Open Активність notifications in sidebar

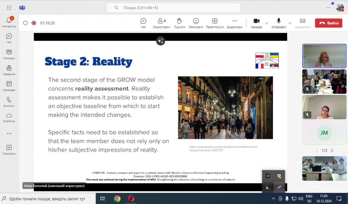click(x=9, y=22)
